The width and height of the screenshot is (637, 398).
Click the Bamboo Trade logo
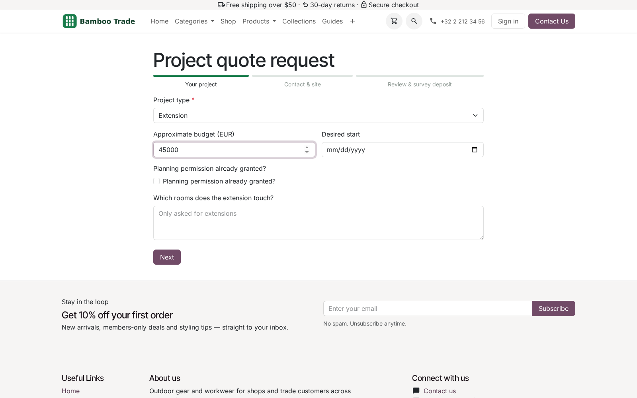coord(99,21)
